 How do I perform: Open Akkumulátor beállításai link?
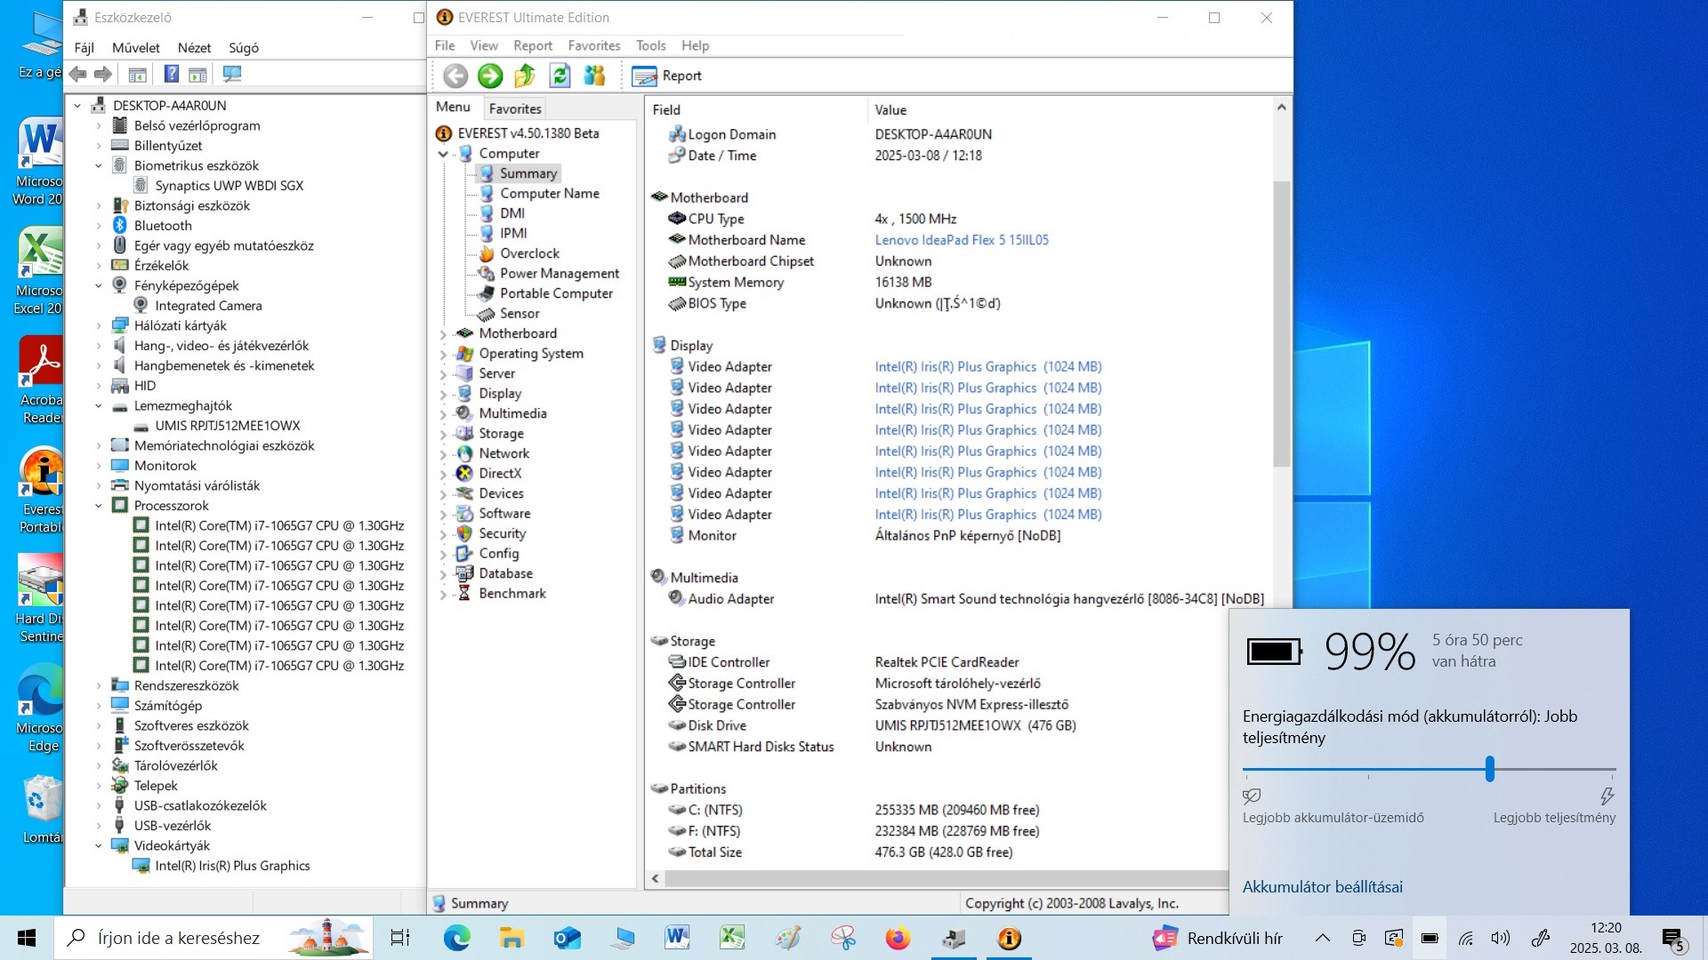1322,887
